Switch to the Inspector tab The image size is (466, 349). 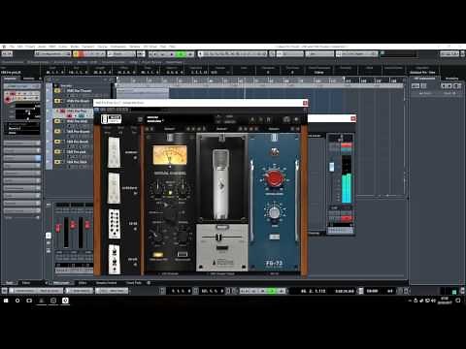coord(10,79)
